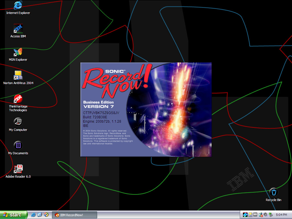Open the ThinkVantage Technologies desktop shortcut
Screen dimensions: 292x219
click(18, 99)
